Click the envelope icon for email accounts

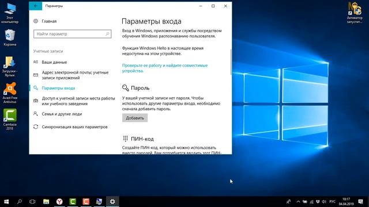pos(36,75)
